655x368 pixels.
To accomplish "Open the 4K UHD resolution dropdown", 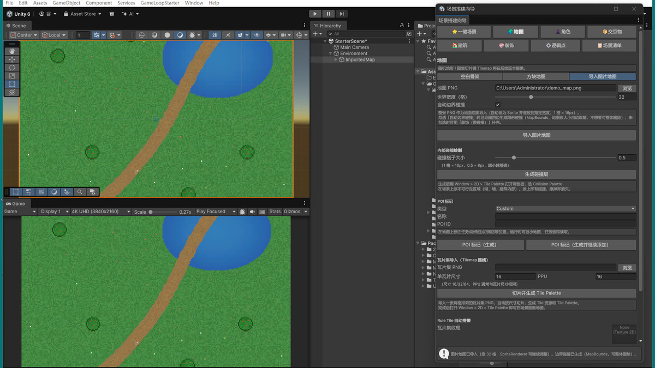I will point(102,212).
